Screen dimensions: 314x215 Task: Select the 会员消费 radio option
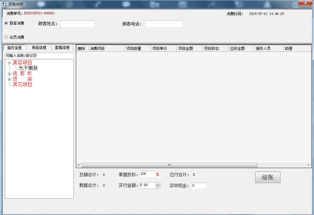pos(6,37)
